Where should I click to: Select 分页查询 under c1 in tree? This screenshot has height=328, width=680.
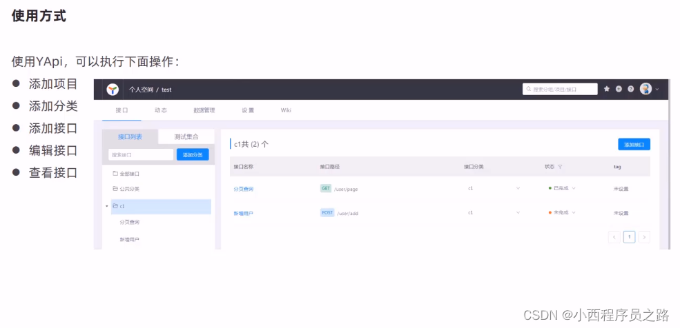click(x=129, y=222)
